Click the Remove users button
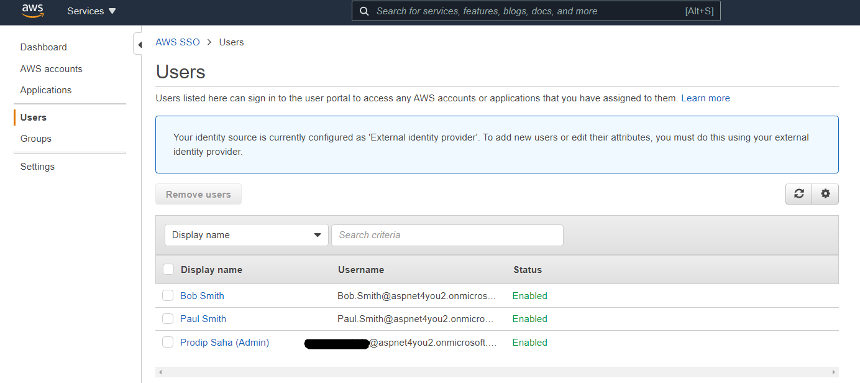 tap(198, 194)
